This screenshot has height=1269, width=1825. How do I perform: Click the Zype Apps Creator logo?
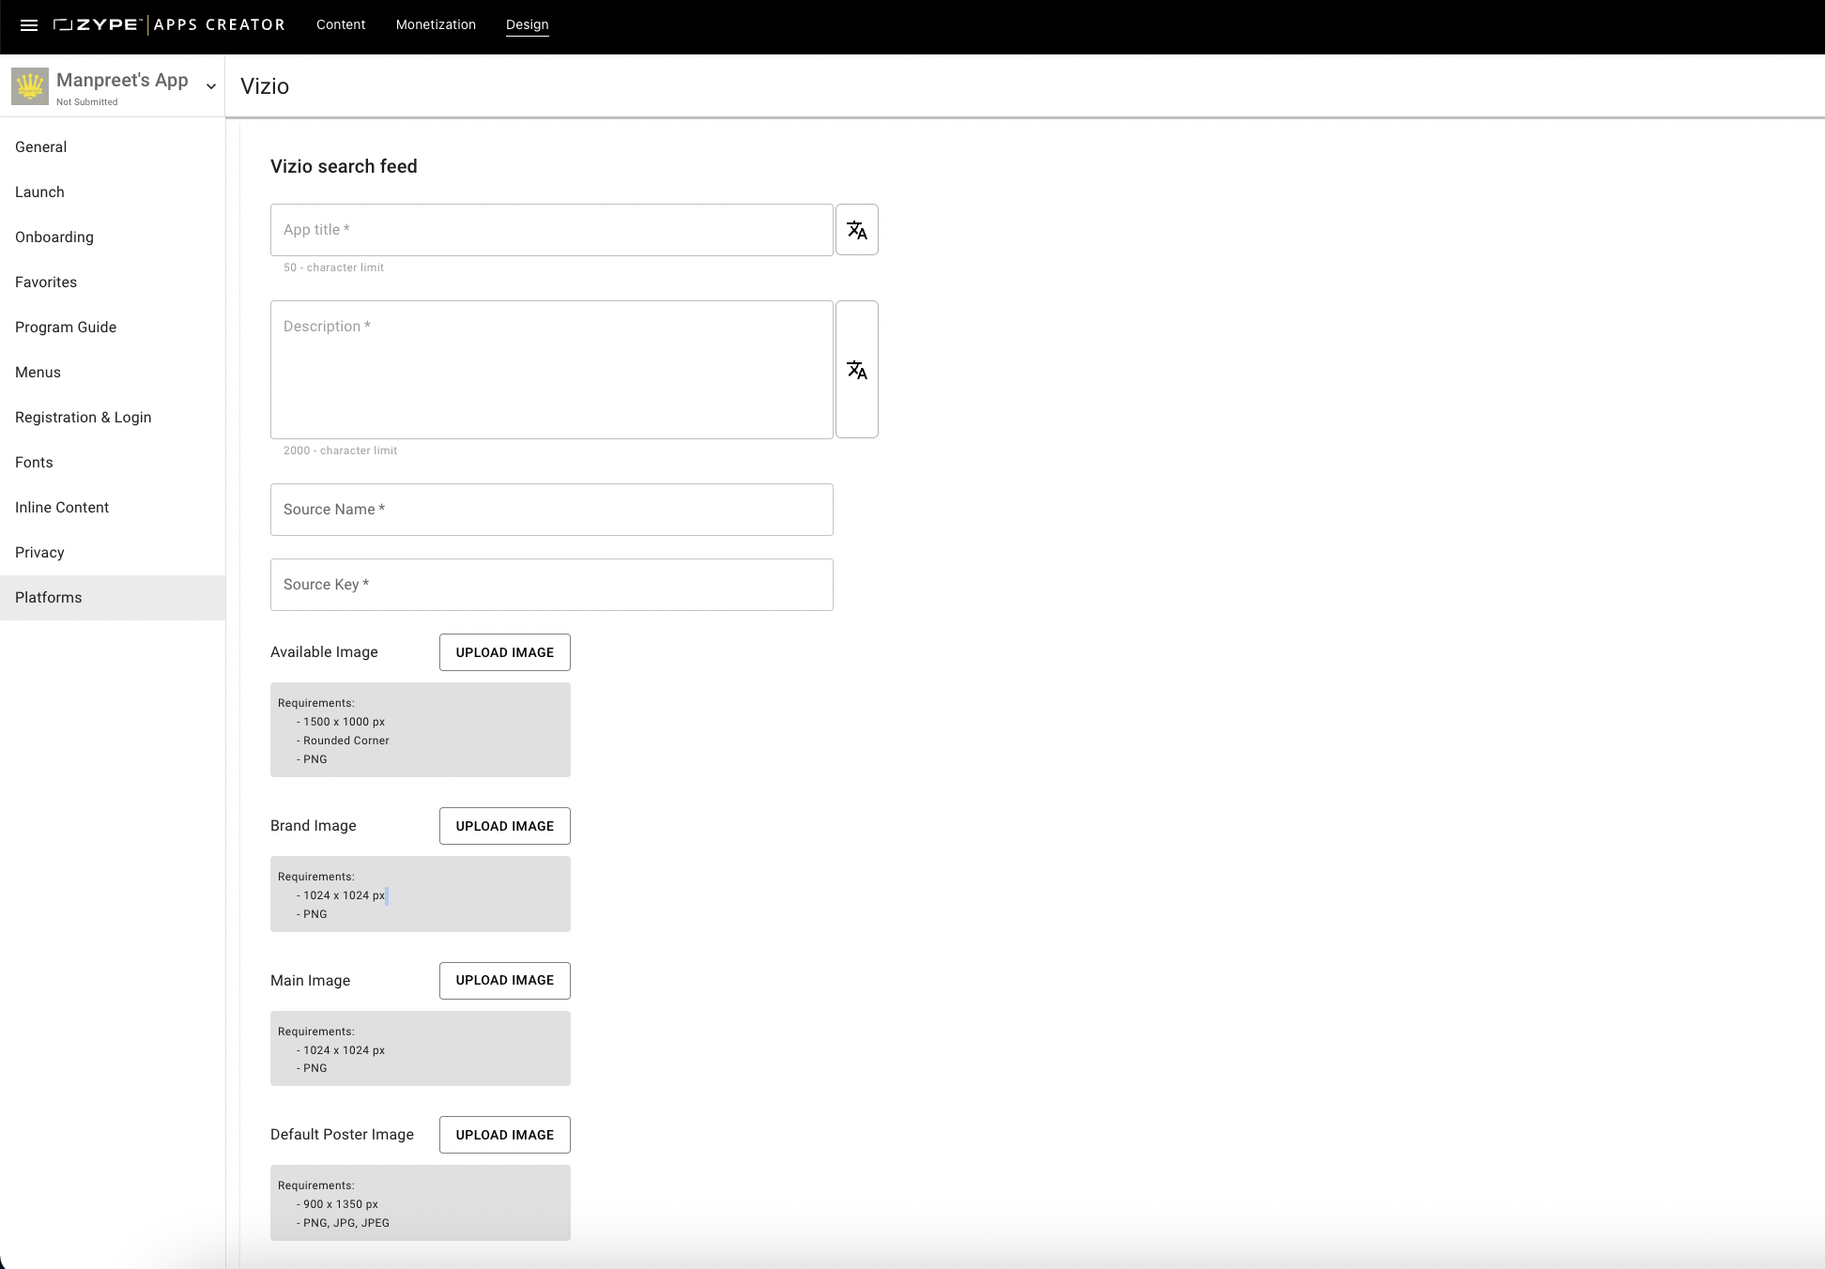pos(169,25)
